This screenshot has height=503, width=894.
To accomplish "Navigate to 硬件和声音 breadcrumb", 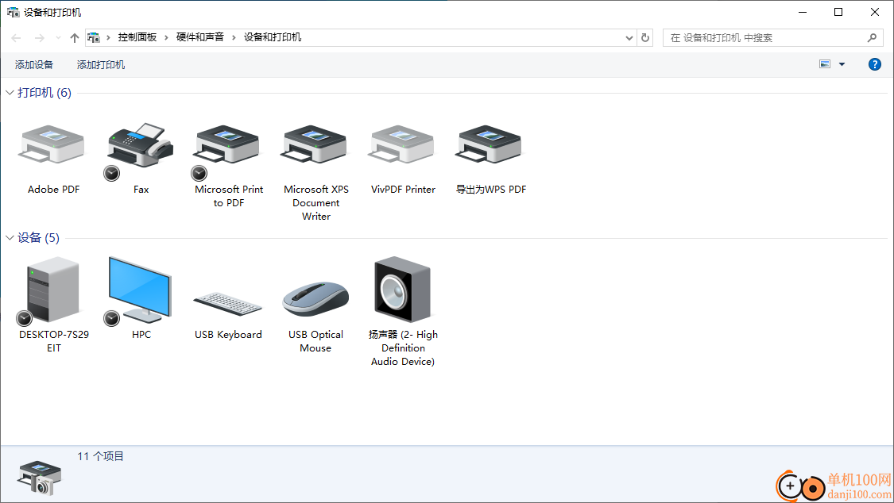I will click(200, 37).
